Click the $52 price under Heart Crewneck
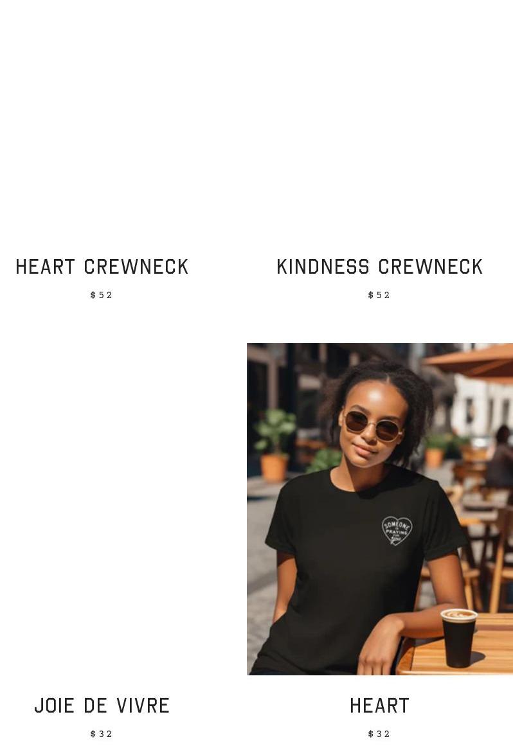Image resolution: width=513 pixels, height=755 pixels. pos(101,295)
